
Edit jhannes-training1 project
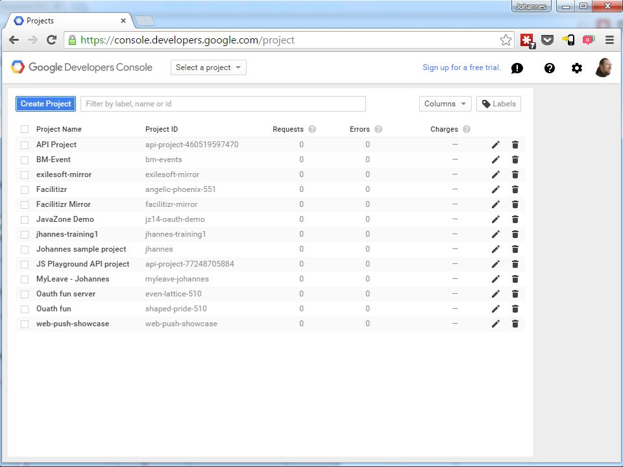[x=495, y=234]
